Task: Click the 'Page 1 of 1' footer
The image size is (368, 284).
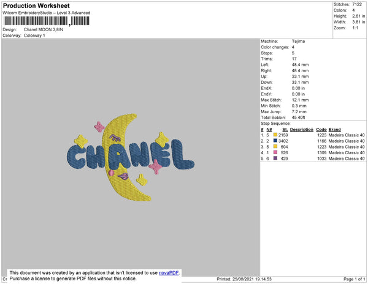Action: [354, 279]
